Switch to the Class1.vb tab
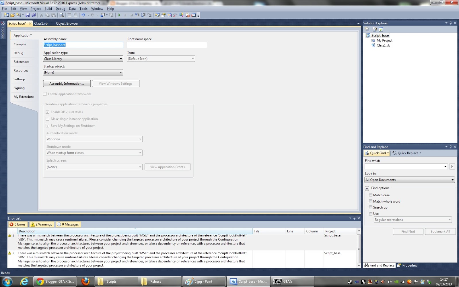 pyautogui.click(x=41, y=23)
